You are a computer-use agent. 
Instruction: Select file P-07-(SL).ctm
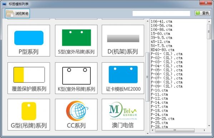[x=166, y=78]
